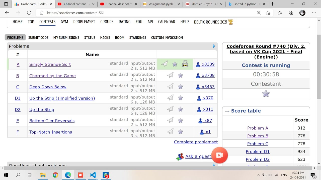Image resolution: width=321 pixels, height=180 pixels.
Task: Click submit paper-plane icon for Deep Down Below
Action: coord(170,86)
